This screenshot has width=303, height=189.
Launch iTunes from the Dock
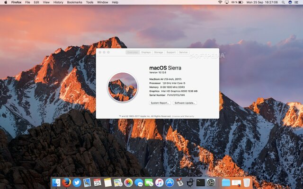click(x=159, y=182)
